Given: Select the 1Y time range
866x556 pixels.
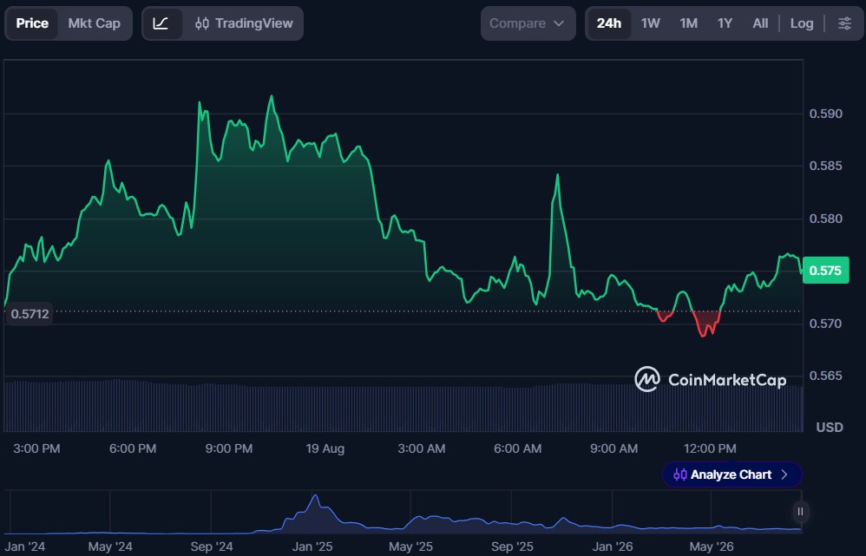Looking at the screenshot, I should [725, 23].
